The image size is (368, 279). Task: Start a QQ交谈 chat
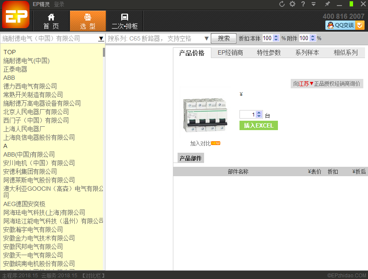click(x=340, y=25)
